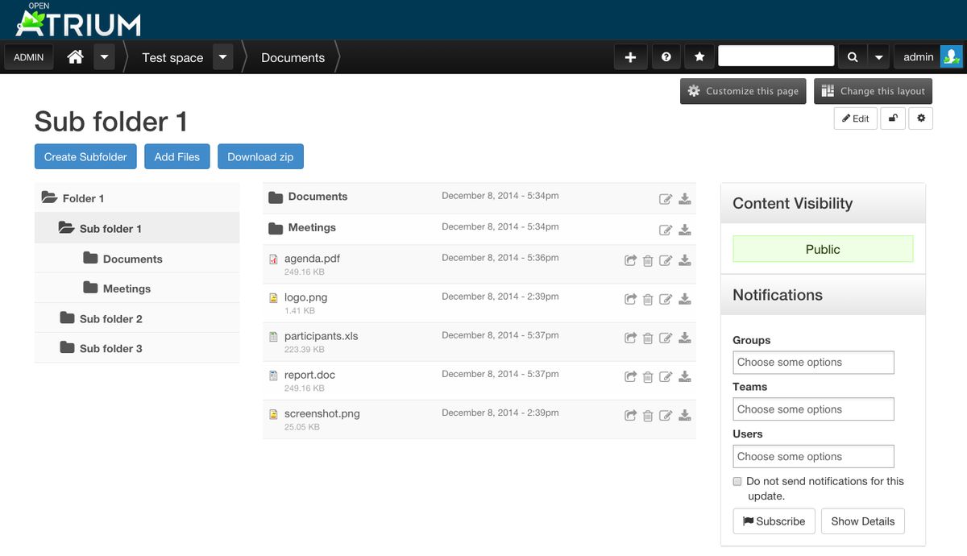Click the Create Subfolder button

[85, 156]
